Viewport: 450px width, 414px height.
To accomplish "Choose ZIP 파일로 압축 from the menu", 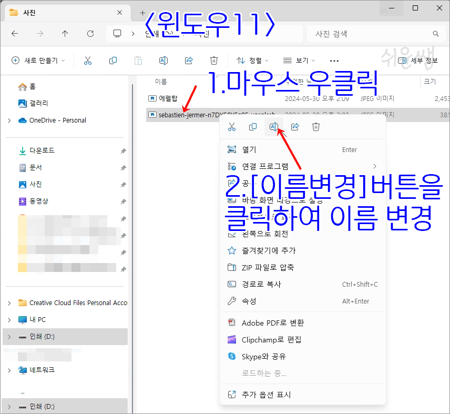I will [x=268, y=267].
